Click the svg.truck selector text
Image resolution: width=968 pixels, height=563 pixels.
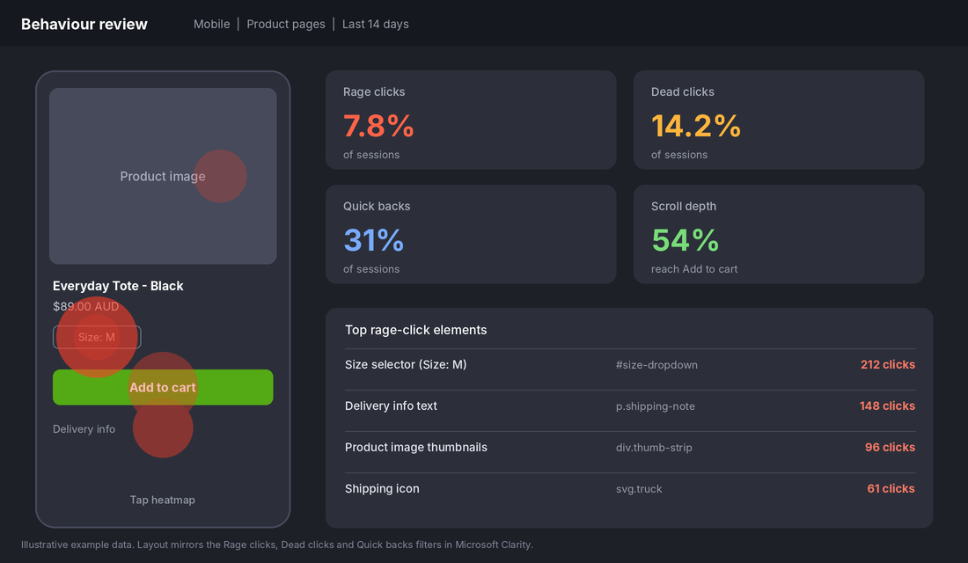639,489
